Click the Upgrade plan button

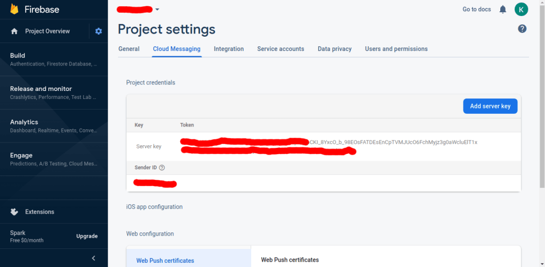87,236
